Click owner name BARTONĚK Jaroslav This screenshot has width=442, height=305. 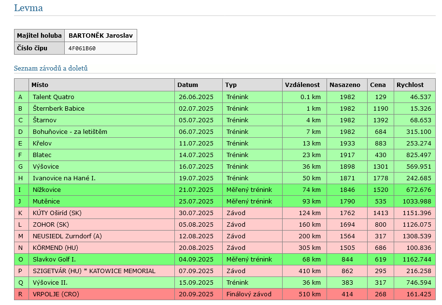click(x=100, y=36)
